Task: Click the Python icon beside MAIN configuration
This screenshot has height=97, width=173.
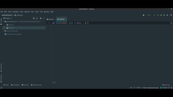Action: coord(144,15)
